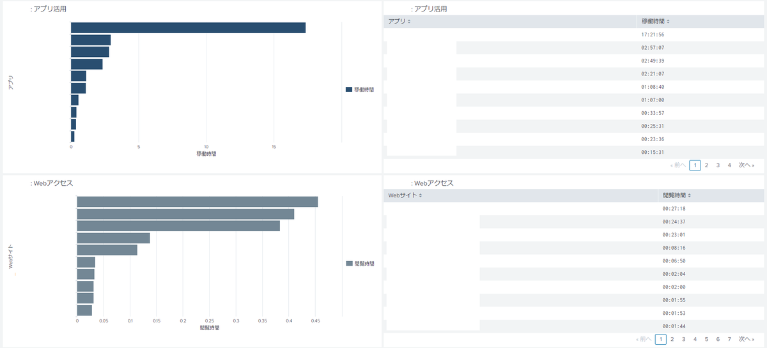Click 次へ in アプリ活用 table pagination

747,165
